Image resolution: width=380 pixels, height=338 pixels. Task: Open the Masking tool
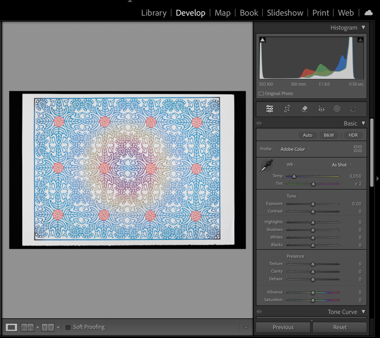337,109
